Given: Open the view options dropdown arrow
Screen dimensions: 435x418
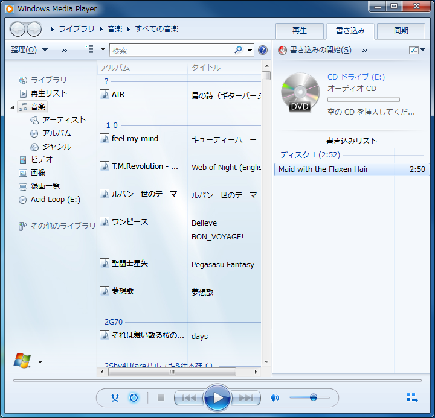Looking at the screenshot, I should pos(103,49).
